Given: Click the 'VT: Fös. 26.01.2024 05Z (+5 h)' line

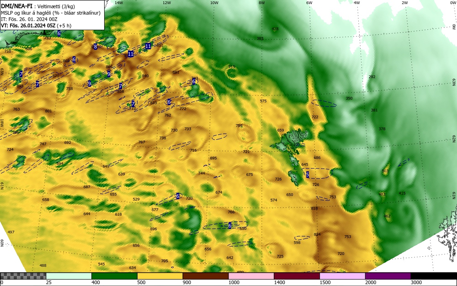Looking at the screenshot, I should pos(36,26).
